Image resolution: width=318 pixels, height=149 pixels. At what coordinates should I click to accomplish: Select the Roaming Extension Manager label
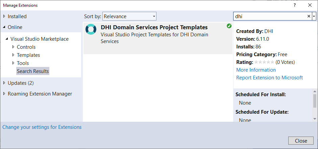(40, 94)
